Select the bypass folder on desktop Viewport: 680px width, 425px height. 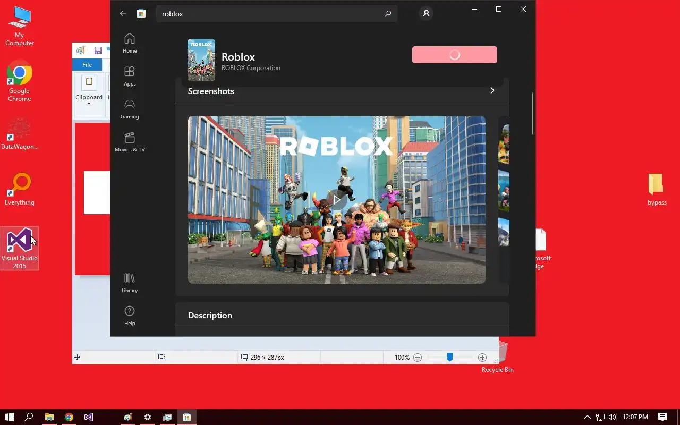657,189
